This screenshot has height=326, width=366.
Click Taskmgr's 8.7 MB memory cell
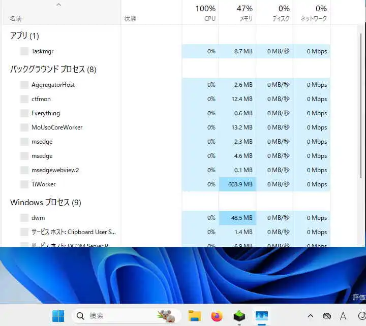237,51
